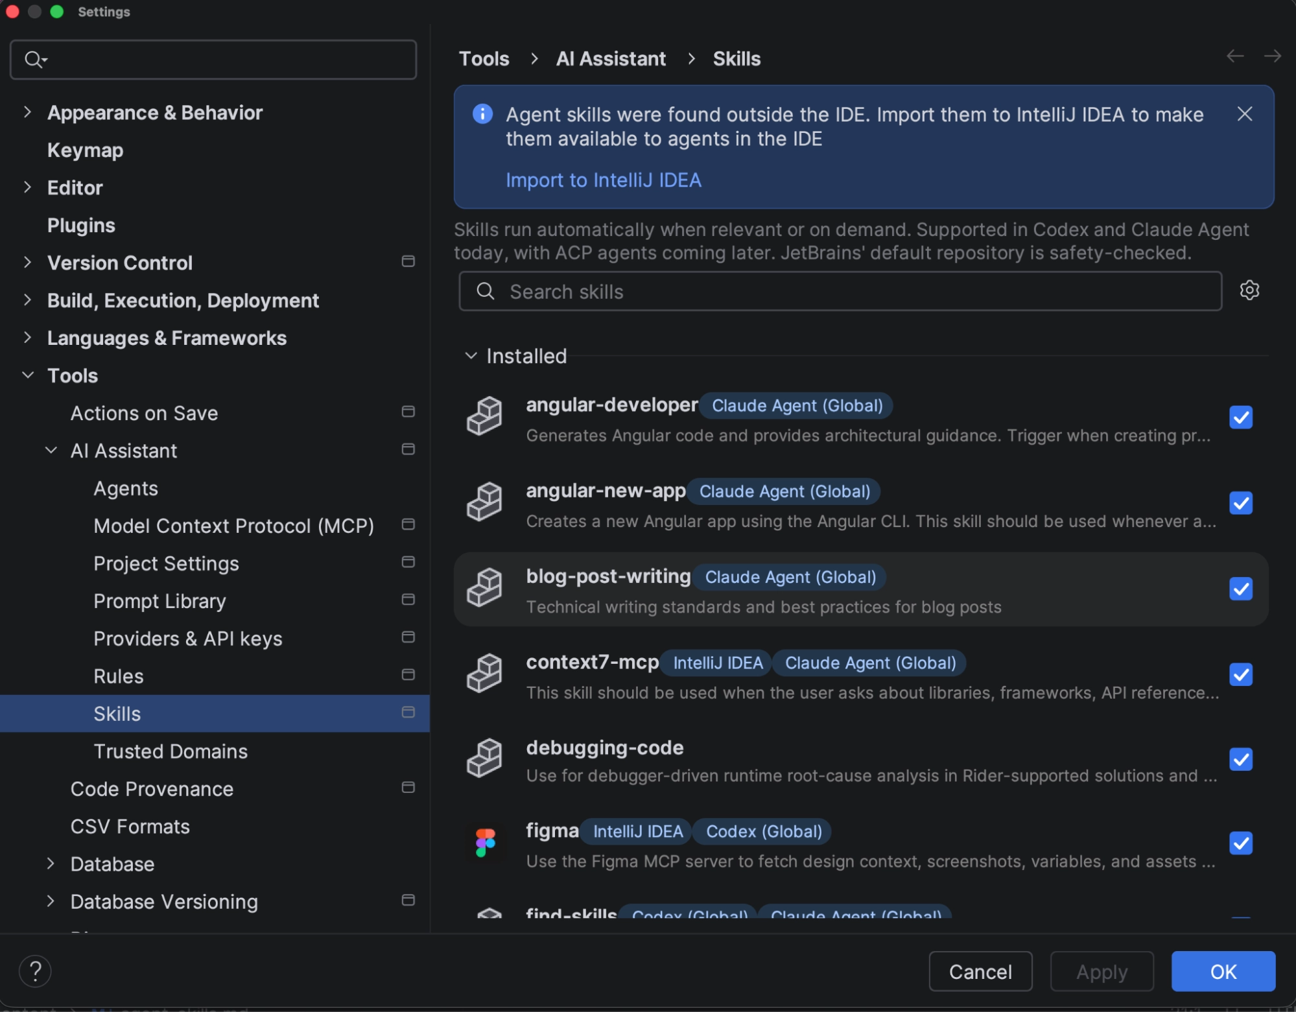This screenshot has height=1012, width=1296.
Task: Select Agents under AI Assistant
Action: click(x=126, y=489)
